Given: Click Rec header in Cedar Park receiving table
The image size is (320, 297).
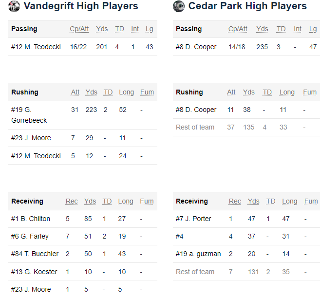Looking at the screenshot, I should click(x=235, y=202).
